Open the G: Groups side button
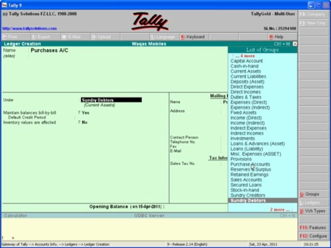 [x=314, y=194]
